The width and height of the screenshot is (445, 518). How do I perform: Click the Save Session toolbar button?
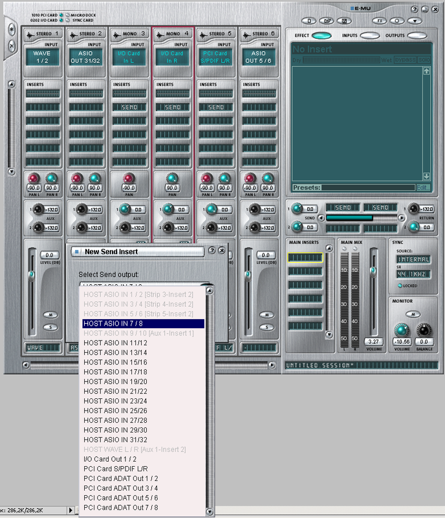pyautogui.click(x=344, y=21)
